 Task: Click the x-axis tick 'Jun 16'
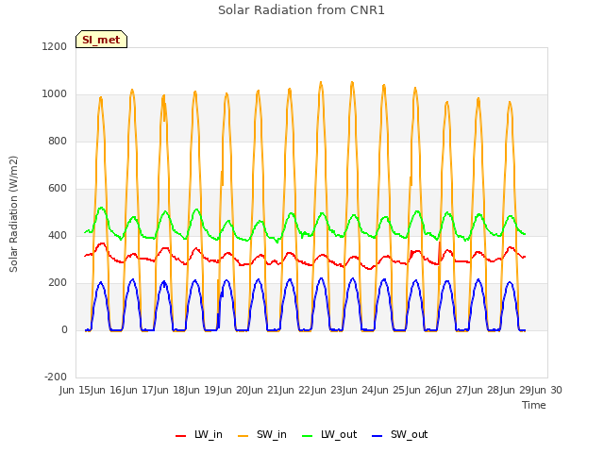[107, 390]
